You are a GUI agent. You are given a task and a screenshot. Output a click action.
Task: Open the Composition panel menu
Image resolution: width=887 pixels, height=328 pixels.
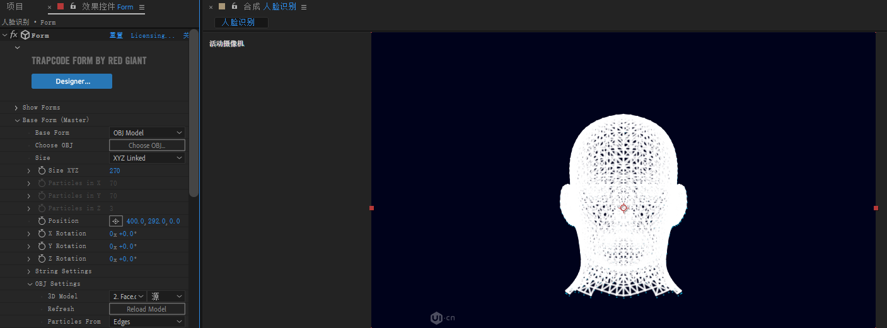point(304,8)
